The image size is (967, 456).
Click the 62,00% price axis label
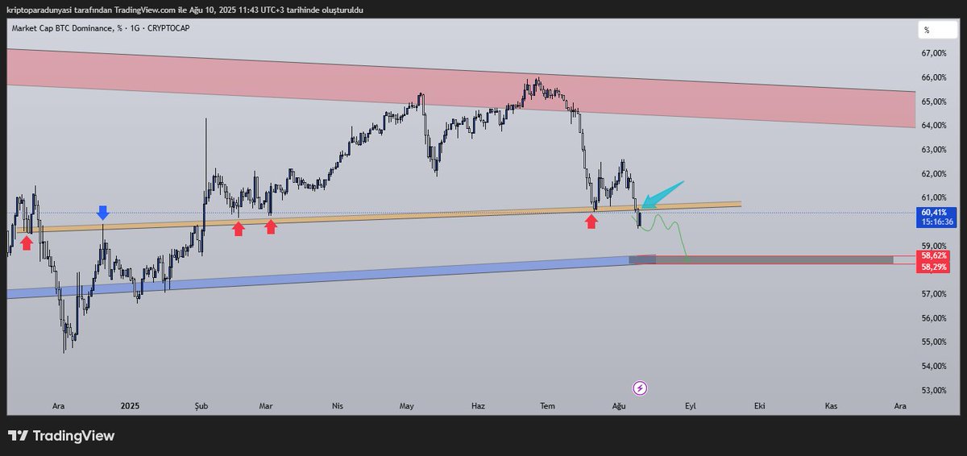pyautogui.click(x=935, y=174)
